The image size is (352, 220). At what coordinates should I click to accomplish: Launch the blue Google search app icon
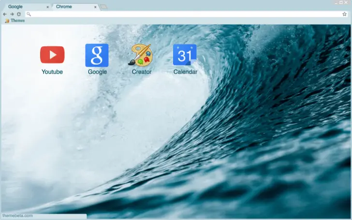(97, 55)
